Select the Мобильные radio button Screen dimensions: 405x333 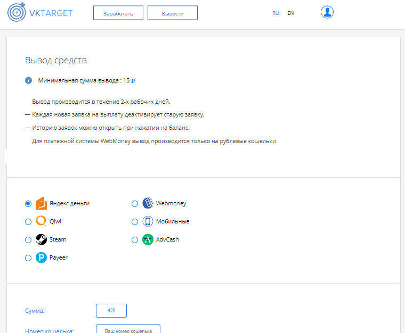click(135, 222)
